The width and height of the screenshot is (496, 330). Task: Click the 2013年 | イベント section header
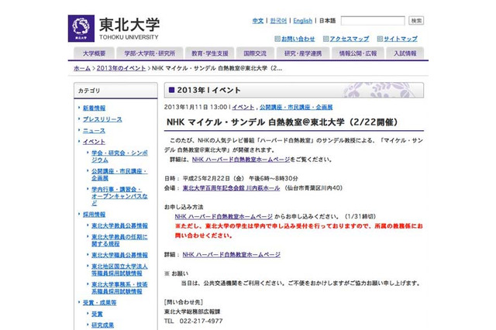tap(294, 90)
